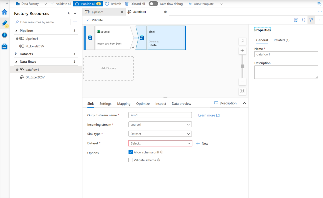Image resolution: width=323 pixels, height=198 pixels.
Task: Switch to the Mapping tab
Action: (124, 104)
